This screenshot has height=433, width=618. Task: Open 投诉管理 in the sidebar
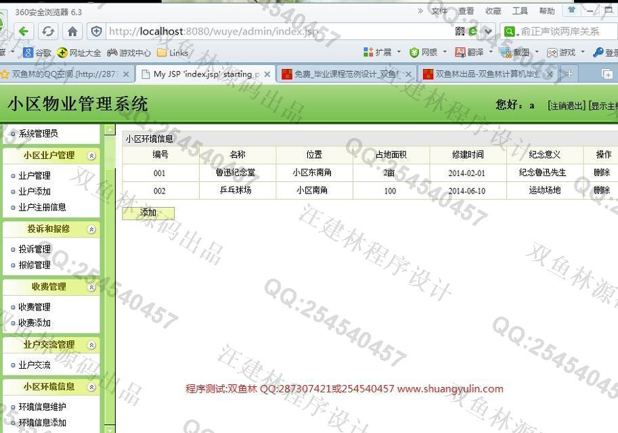click(x=35, y=250)
